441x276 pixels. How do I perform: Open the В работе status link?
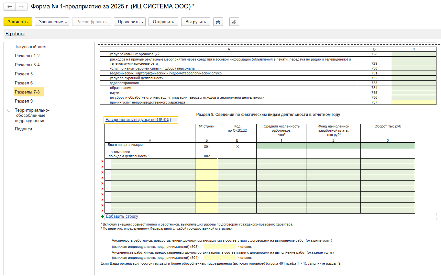(x=15, y=34)
